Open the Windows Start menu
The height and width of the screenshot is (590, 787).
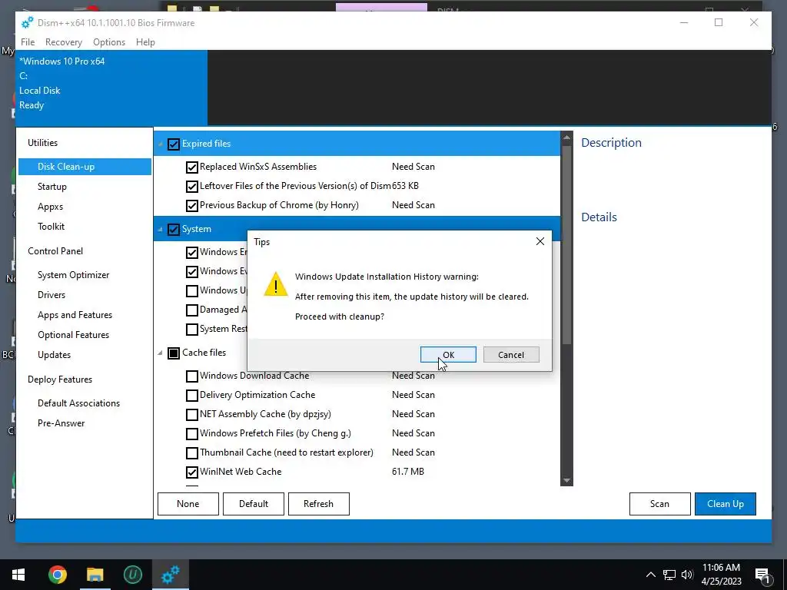coord(18,575)
